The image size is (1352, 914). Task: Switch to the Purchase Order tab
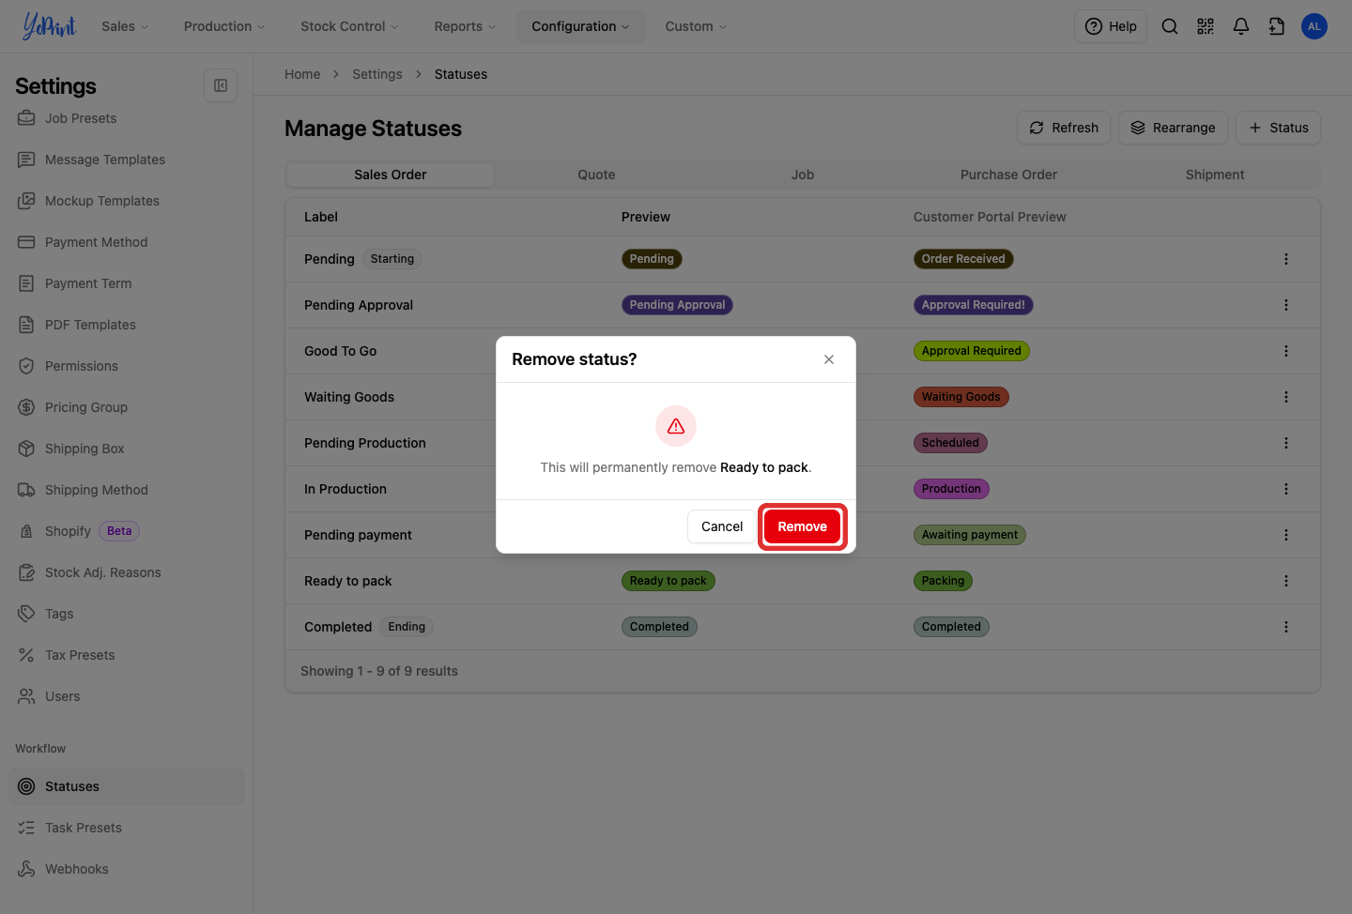click(x=1008, y=175)
